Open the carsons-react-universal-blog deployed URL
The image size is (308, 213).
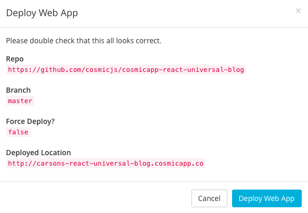(106, 163)
